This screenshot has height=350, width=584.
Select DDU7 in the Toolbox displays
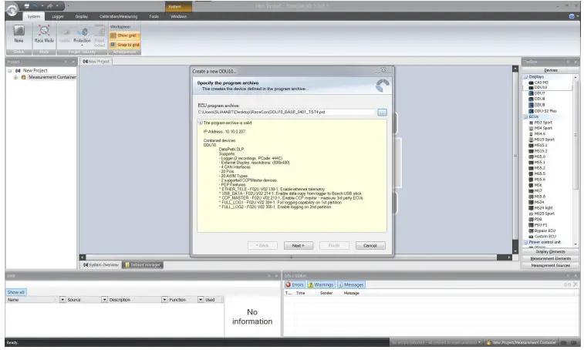tap(539, 93)
